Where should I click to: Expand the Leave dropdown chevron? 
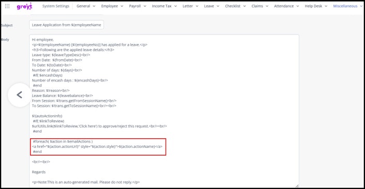pyautogui.click(x=218, y=6)
